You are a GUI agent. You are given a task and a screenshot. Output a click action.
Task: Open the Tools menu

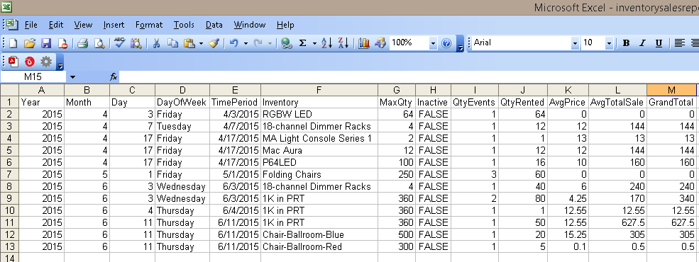[184, 25]
